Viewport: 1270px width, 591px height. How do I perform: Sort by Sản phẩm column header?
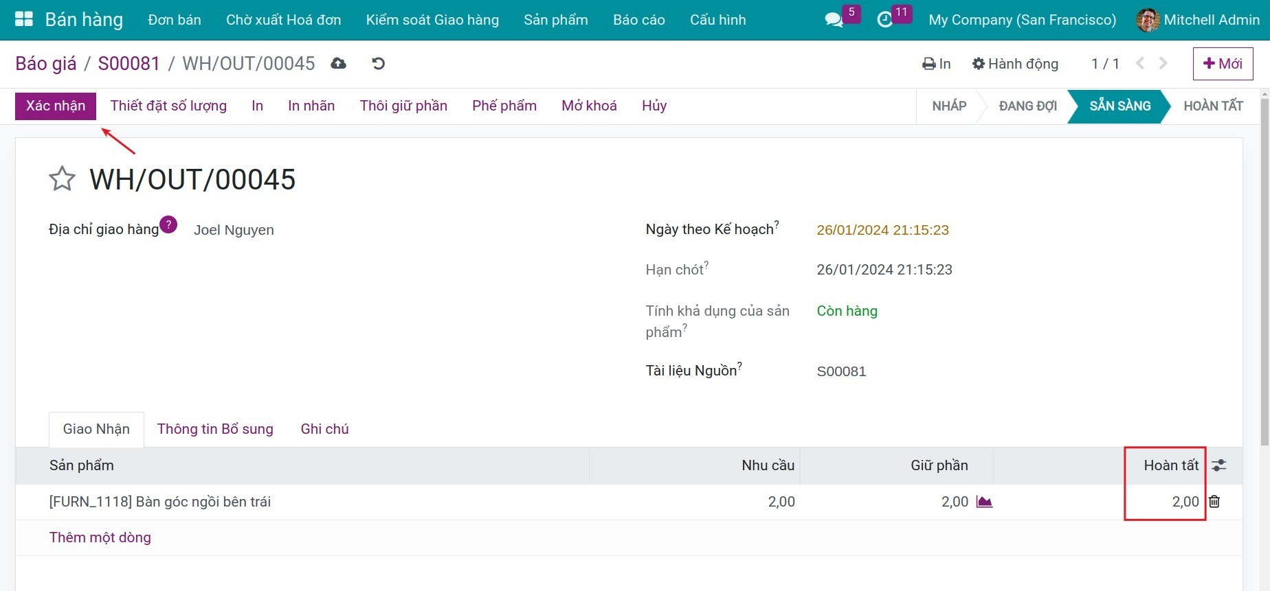click(302, 465)
